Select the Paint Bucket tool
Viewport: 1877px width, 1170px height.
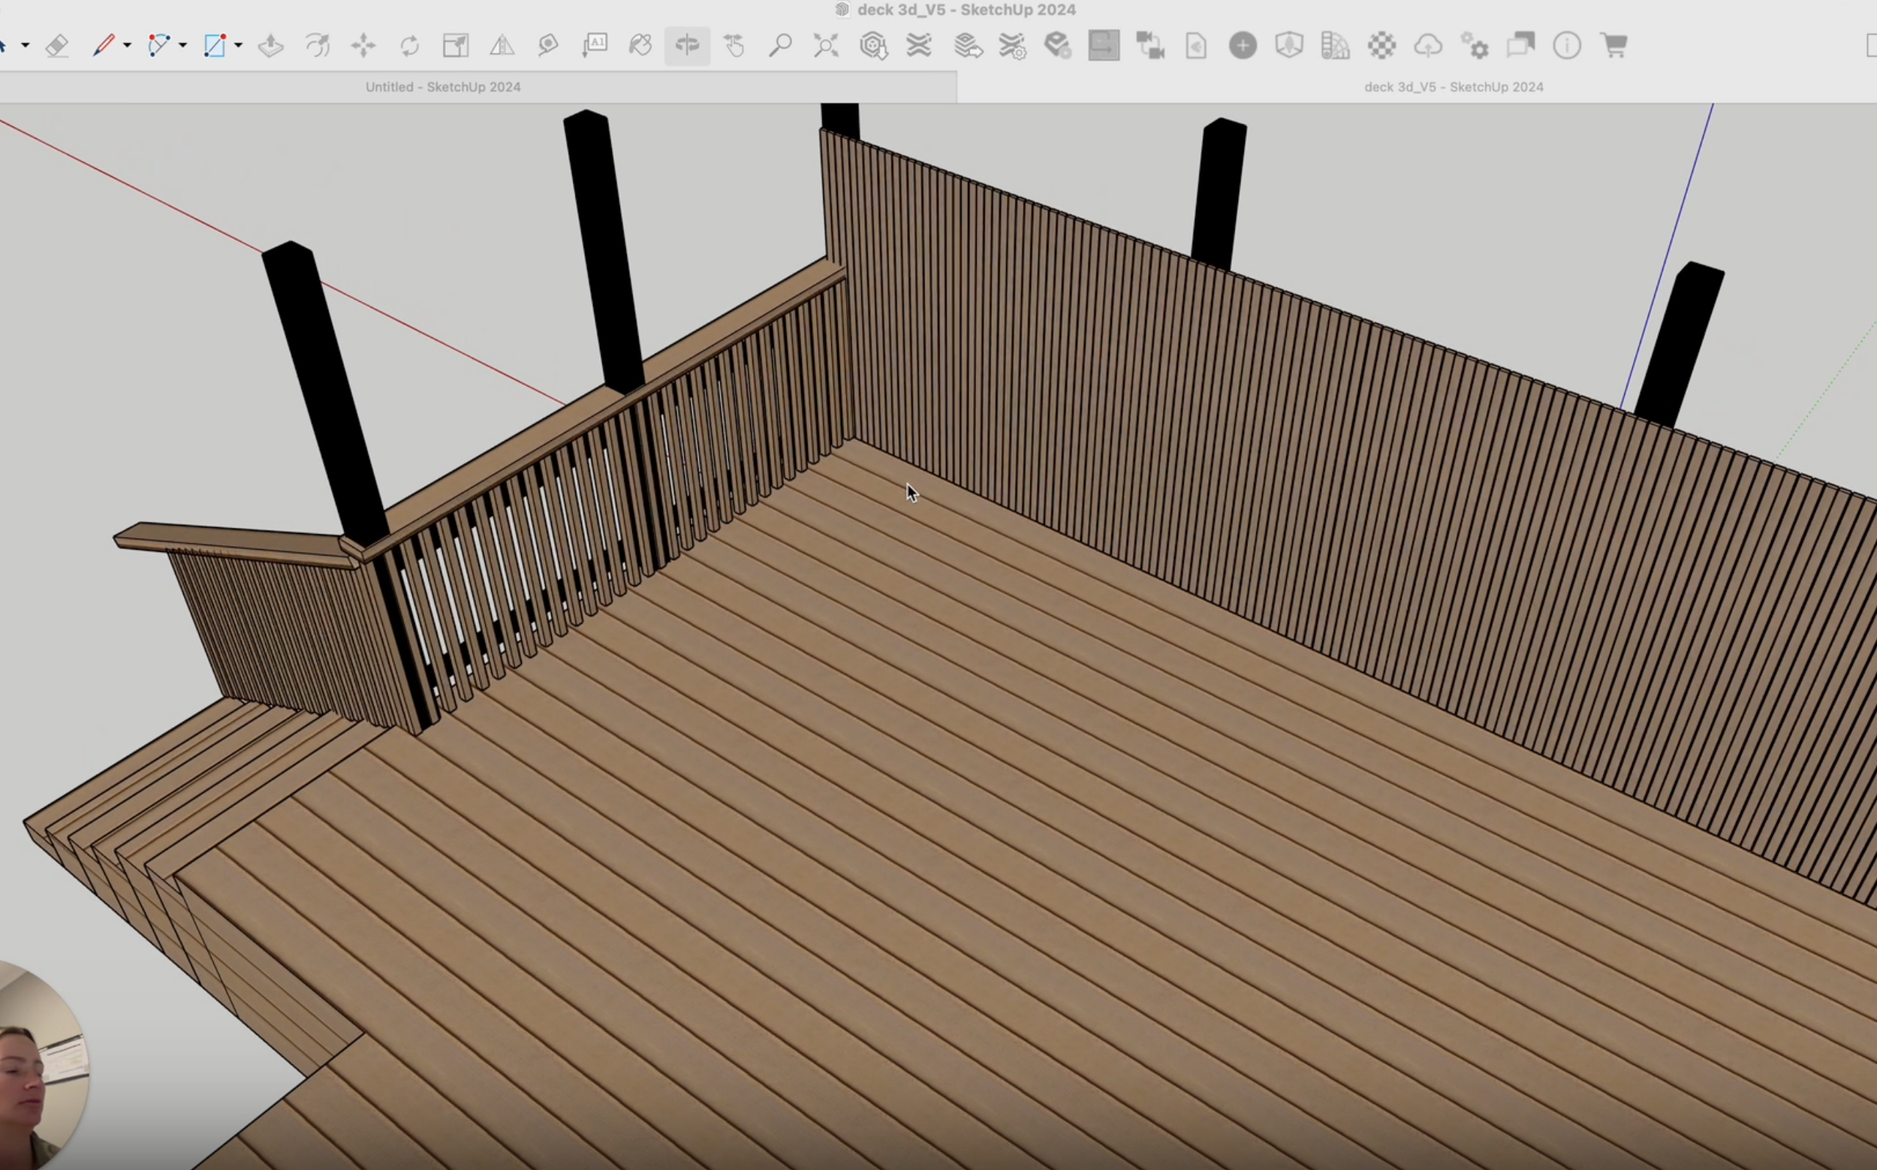[x=640, y=46]
